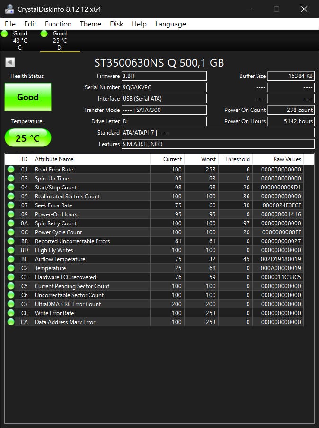Click the Features field S.M.A.R.T., NCQ
Image resolution: width=319 pixels, height=428 pixels.
tap(218, 144)
